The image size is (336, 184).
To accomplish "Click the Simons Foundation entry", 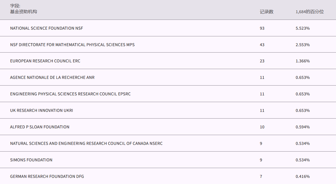I will click(31, 160).
